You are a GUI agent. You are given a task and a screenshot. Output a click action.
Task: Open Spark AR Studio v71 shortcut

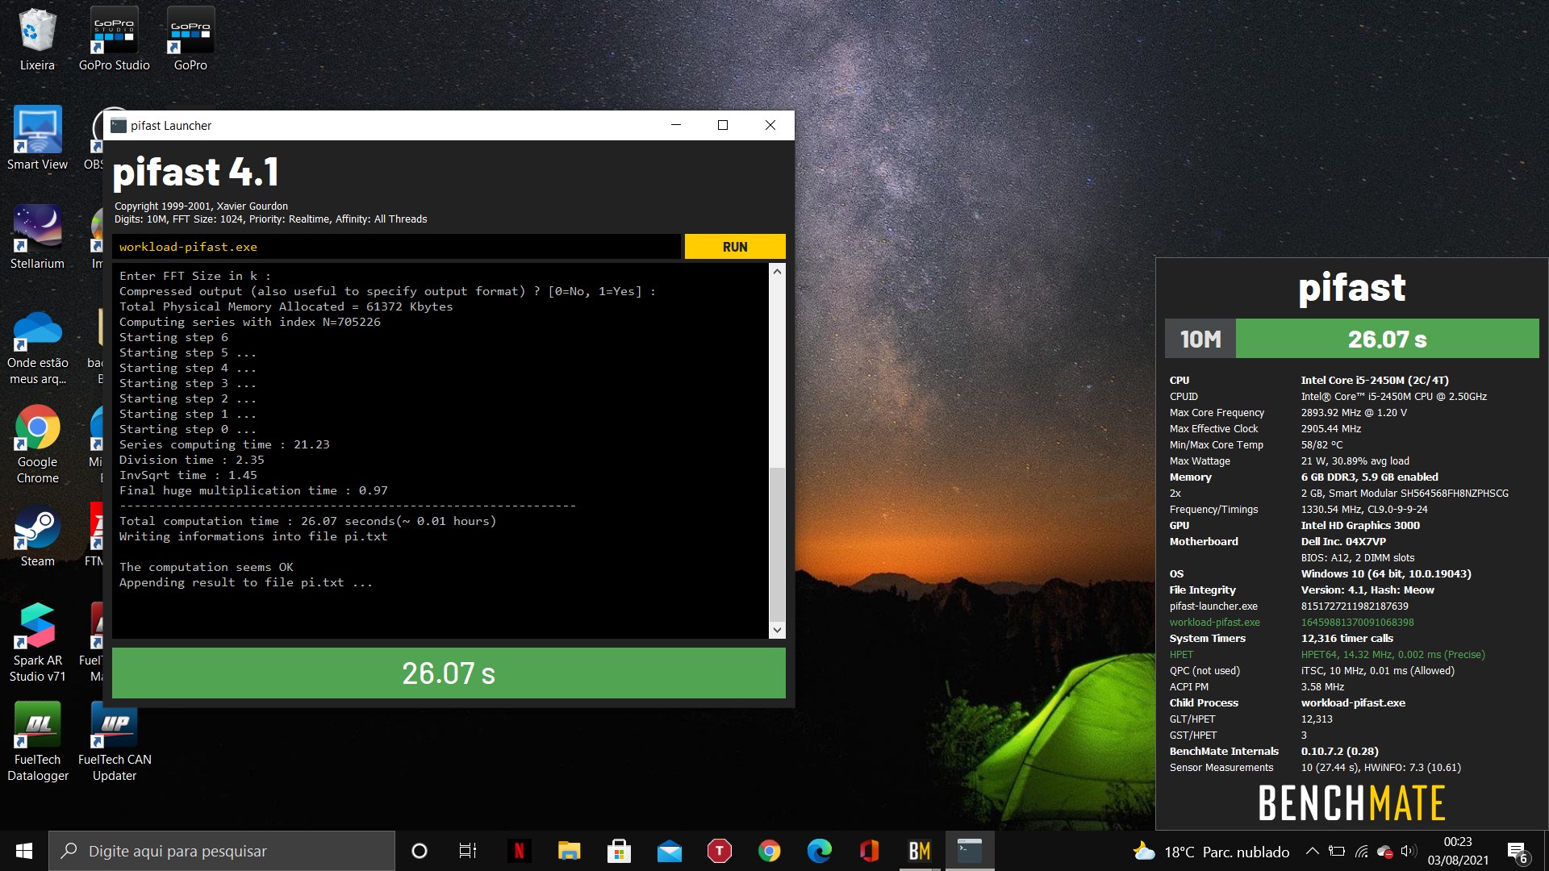(x=37, y=644)
